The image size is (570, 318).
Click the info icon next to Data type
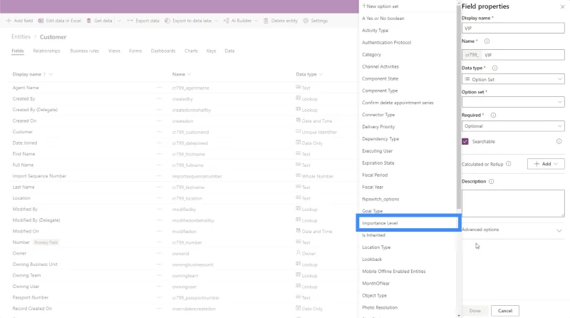pos(494,68)
